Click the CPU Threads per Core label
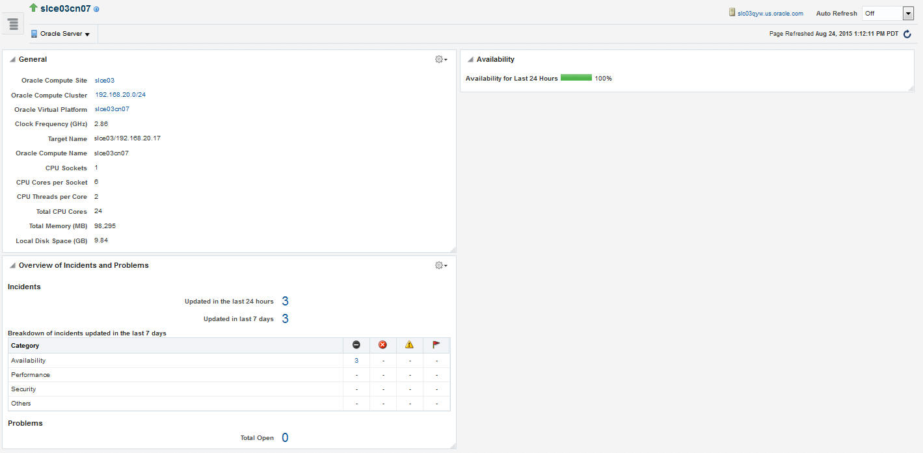Image resolution: width=923 pixels, height=453 pixels. (x=52, y=197)
